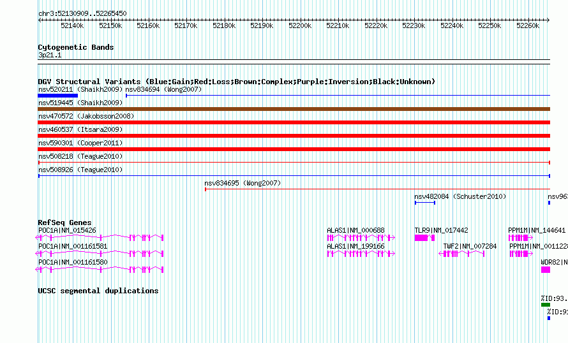Select the red nsv470572 (Jakobsson2008) loss bar
Screen dimensions: 568x343
[294, 122]
